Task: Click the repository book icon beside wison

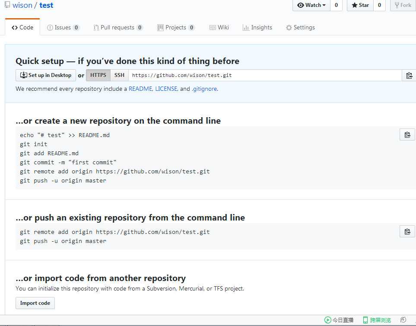Action: point(7,5)
